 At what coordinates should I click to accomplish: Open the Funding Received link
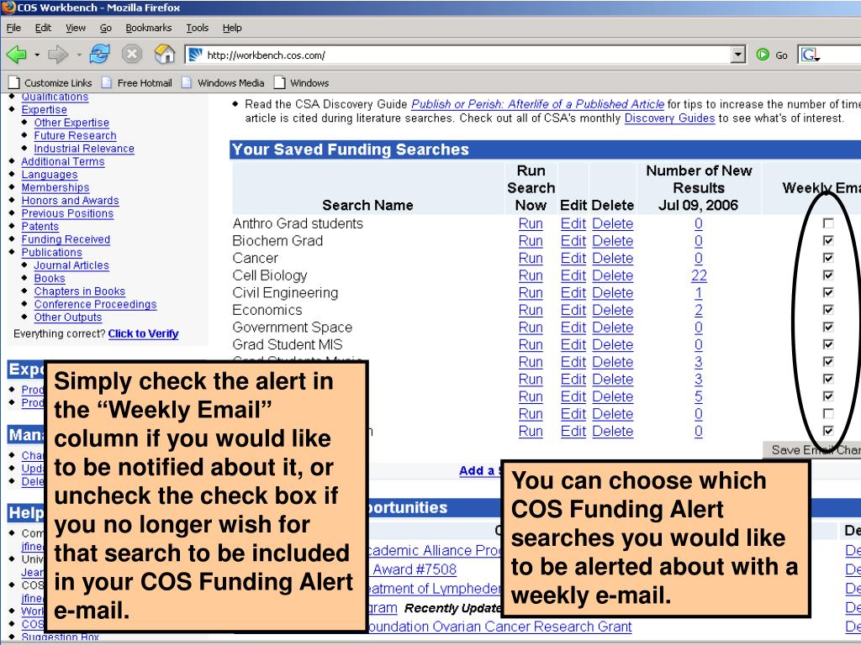point(66,239)
